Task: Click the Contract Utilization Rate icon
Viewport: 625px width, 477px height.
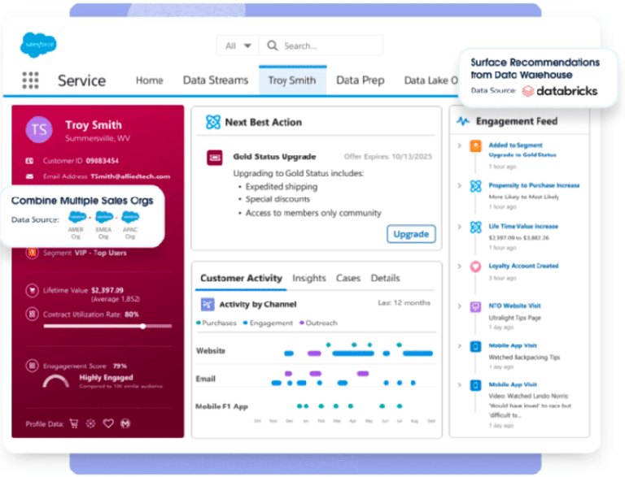Action: tap(32, 314)
